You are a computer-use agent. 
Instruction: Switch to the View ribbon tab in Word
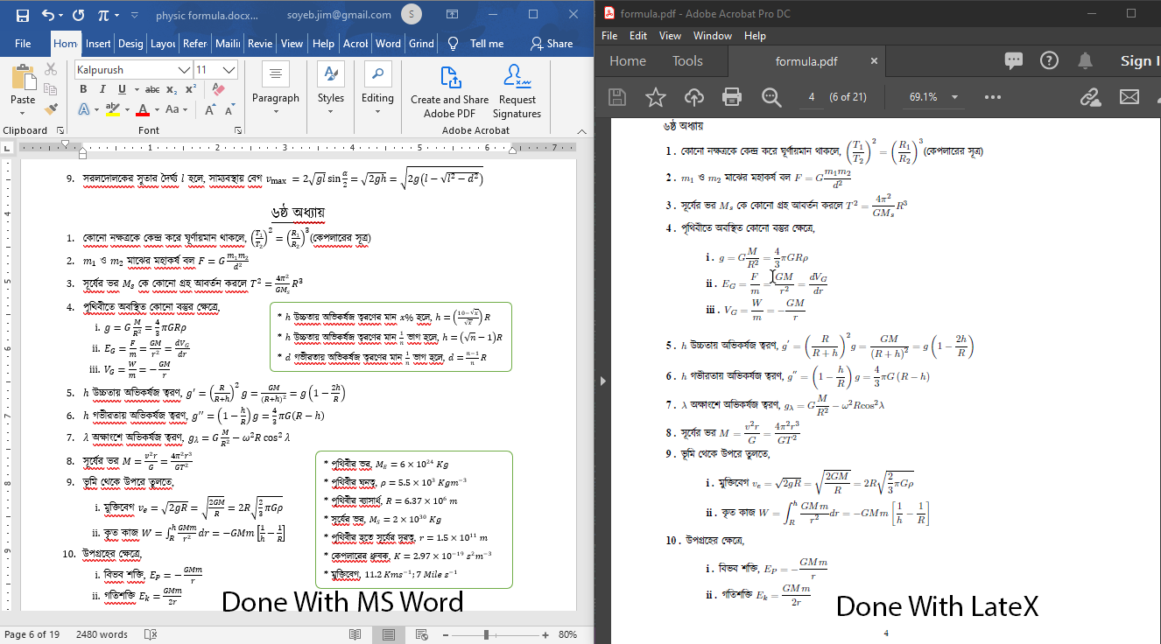[x=292, y=44]
